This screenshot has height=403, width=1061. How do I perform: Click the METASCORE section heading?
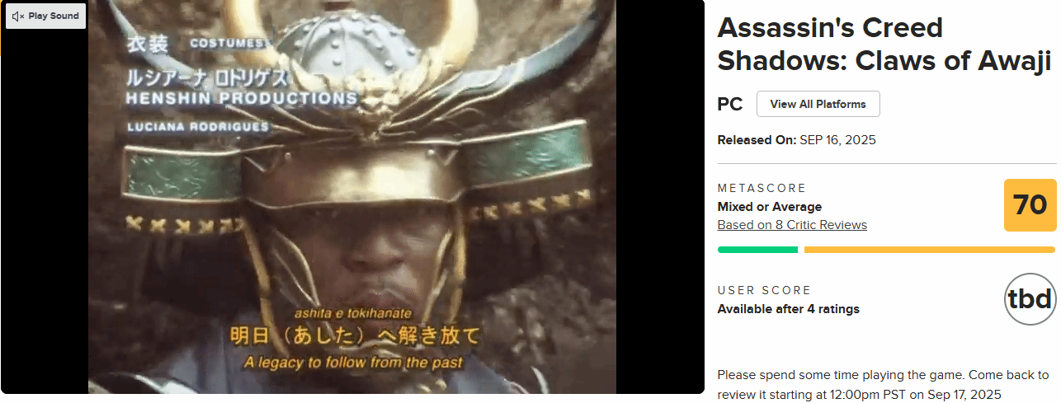tap(762, 188)
